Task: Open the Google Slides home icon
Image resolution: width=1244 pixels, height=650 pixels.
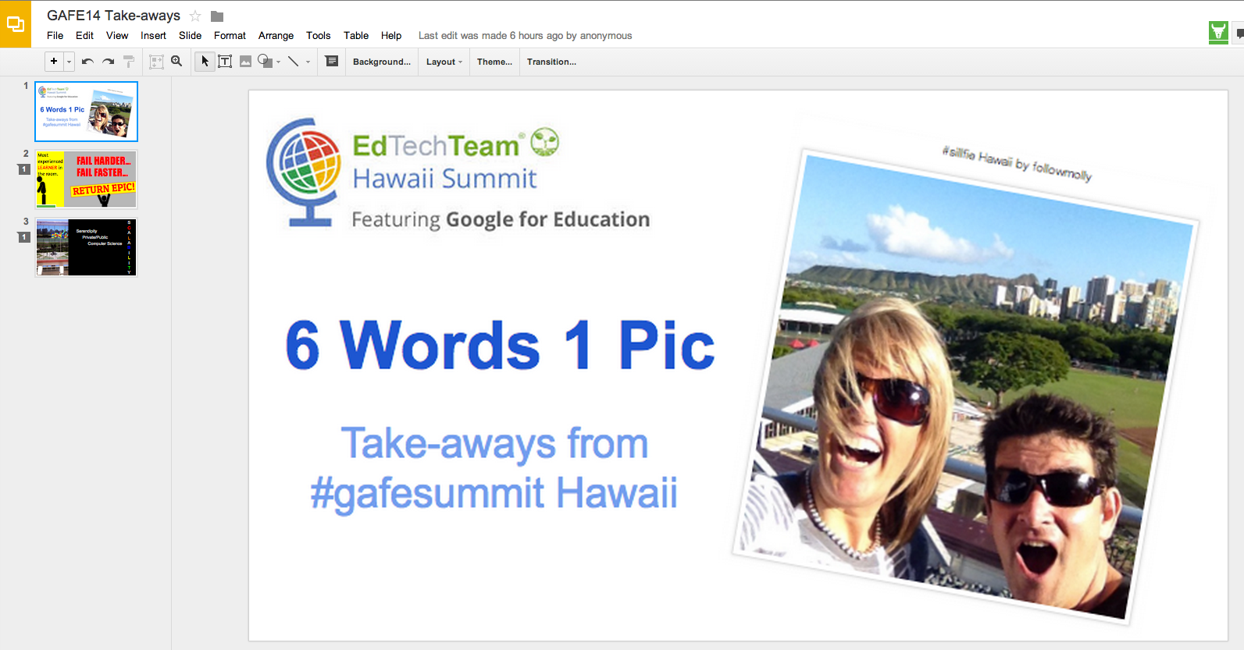Action: [x=16, y=24]
